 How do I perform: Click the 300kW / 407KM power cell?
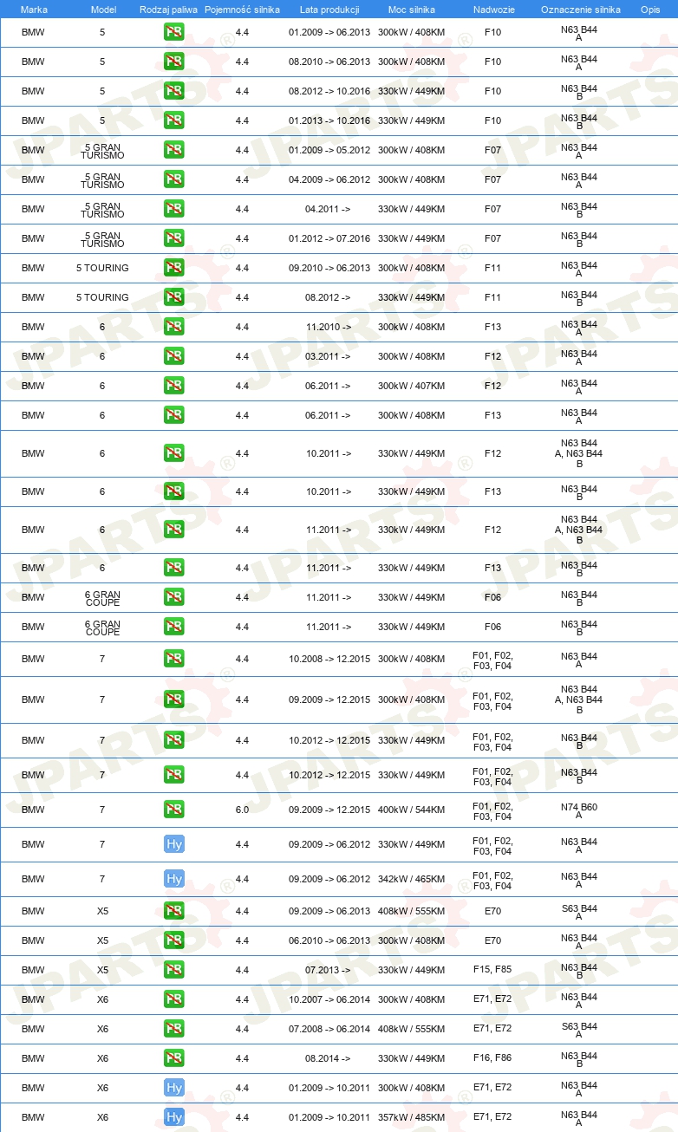[x=411, y=386]
